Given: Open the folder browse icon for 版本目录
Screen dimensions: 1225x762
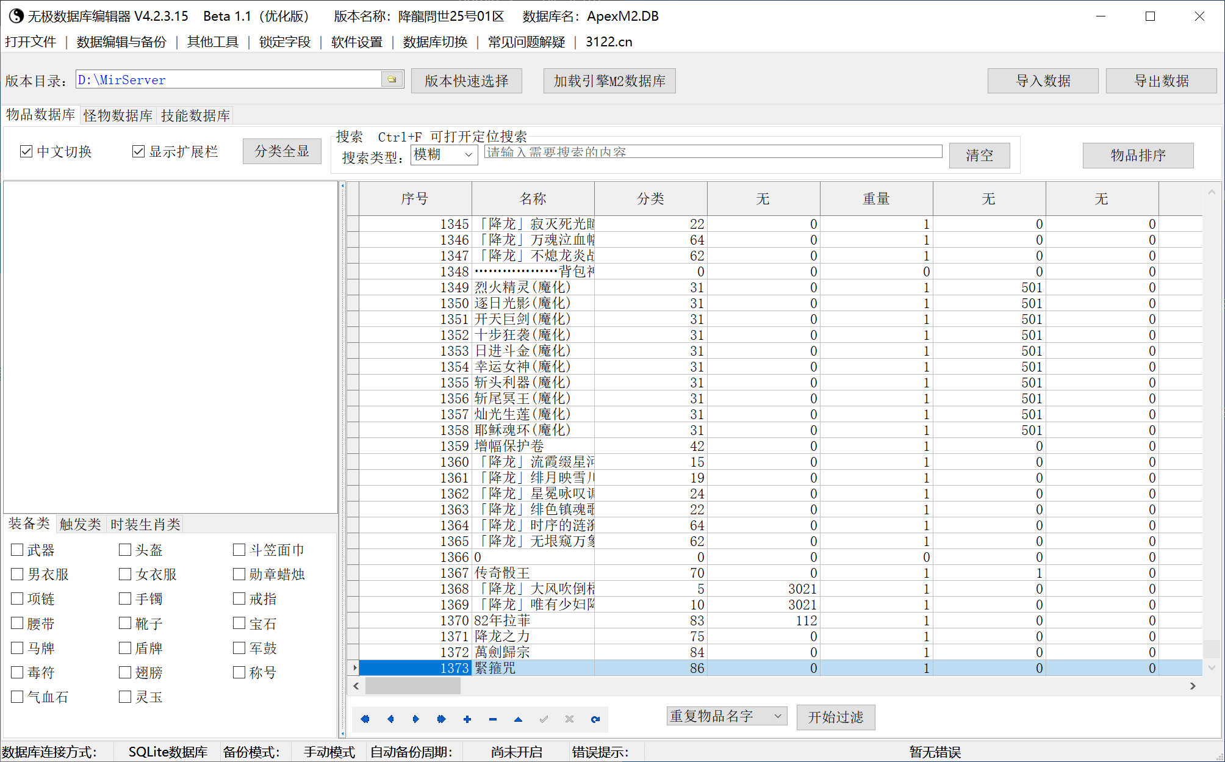Looking at the screenshot, I should pos(392,79).
